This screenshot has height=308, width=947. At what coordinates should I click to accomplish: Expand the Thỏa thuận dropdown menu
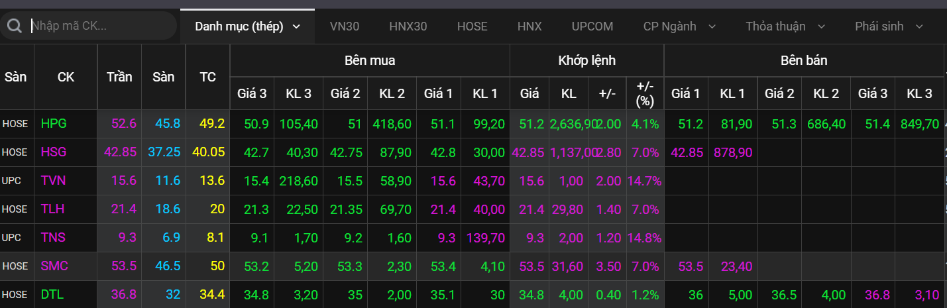(x=822, y=26)
